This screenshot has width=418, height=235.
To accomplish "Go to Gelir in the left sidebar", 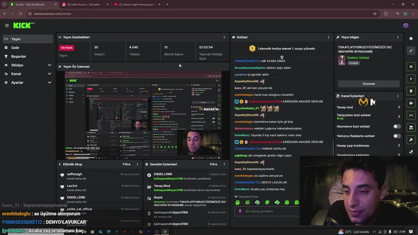I will [x=27, y=48].
